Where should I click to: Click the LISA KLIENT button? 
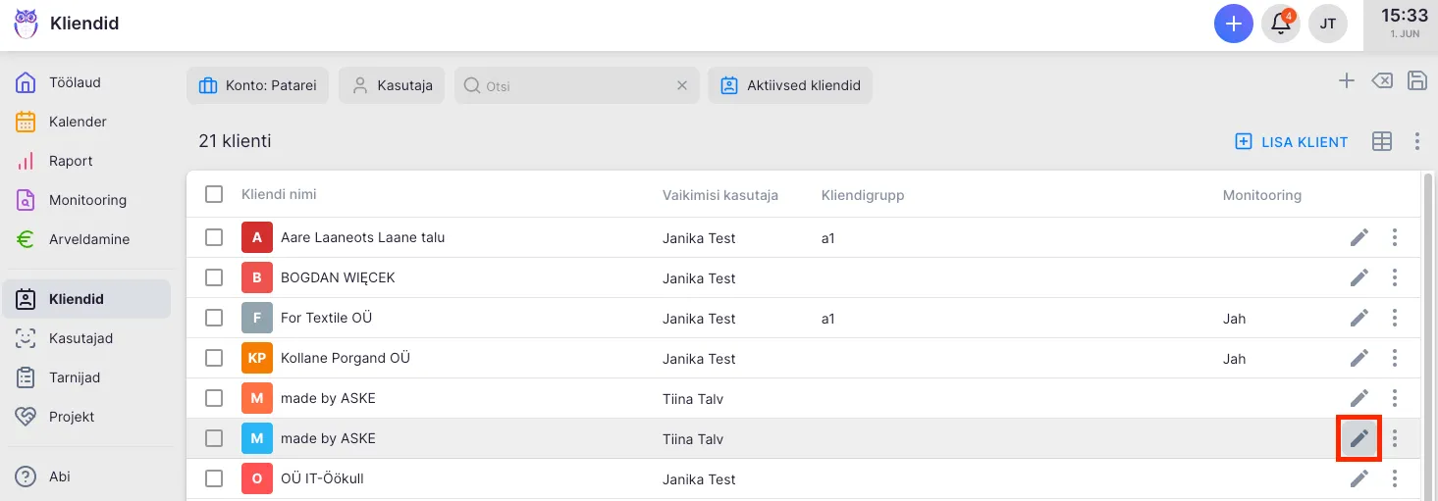[1292, 142]
